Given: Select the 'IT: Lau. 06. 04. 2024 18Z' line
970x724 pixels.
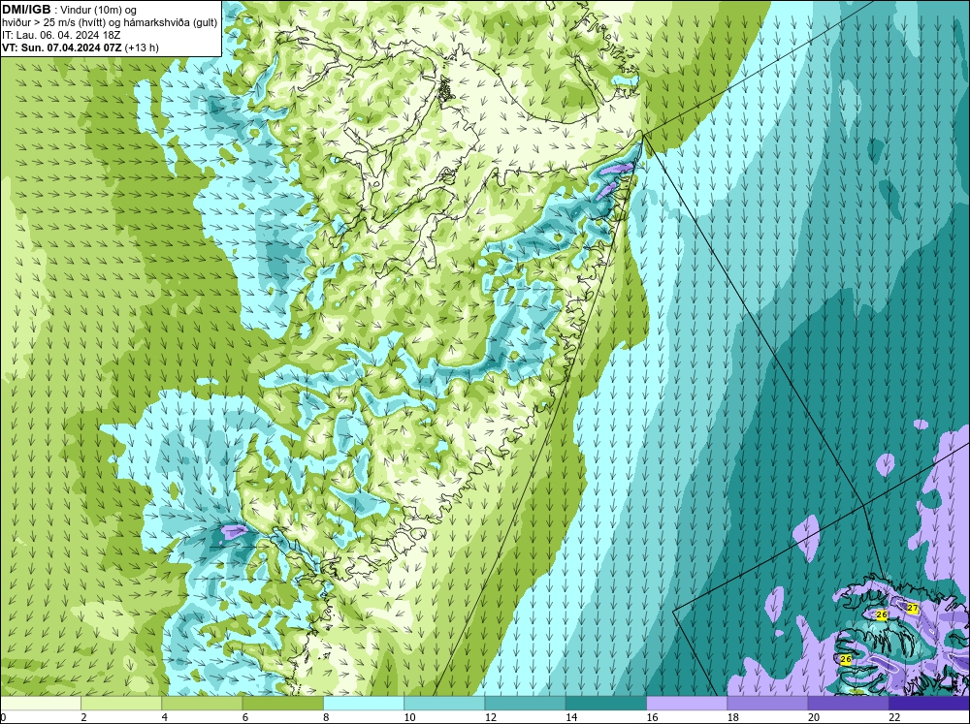Looking at the screenshot, I should pyautogui.click(x=61, y=35).
